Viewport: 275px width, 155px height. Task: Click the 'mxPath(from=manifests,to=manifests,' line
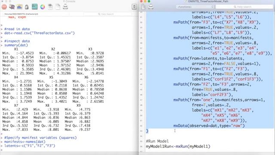tap(214, 38)
